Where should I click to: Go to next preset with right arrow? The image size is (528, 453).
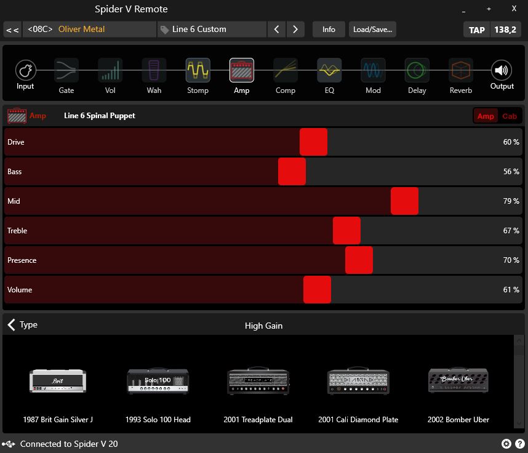tap(295, 30)
